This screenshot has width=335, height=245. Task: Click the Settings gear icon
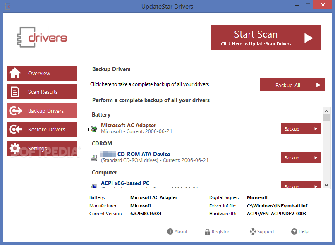(x=15, y=148)
